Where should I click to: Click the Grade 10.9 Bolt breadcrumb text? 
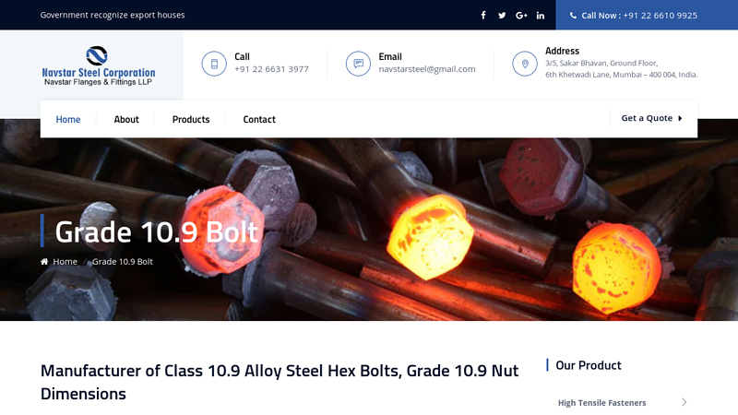(x=123, y=262)
